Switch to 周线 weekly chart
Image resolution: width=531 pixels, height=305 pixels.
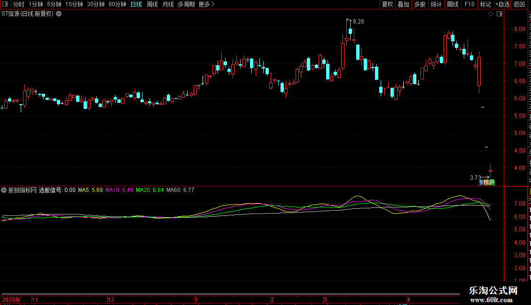(x=152, y=4)
